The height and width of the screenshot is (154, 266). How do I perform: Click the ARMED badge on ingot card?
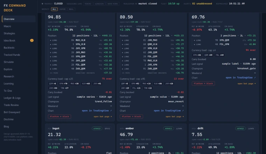[97, 129]
